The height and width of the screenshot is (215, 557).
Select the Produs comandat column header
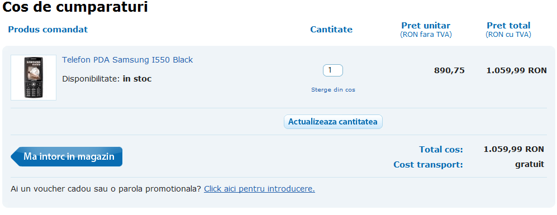pos(47,29)
